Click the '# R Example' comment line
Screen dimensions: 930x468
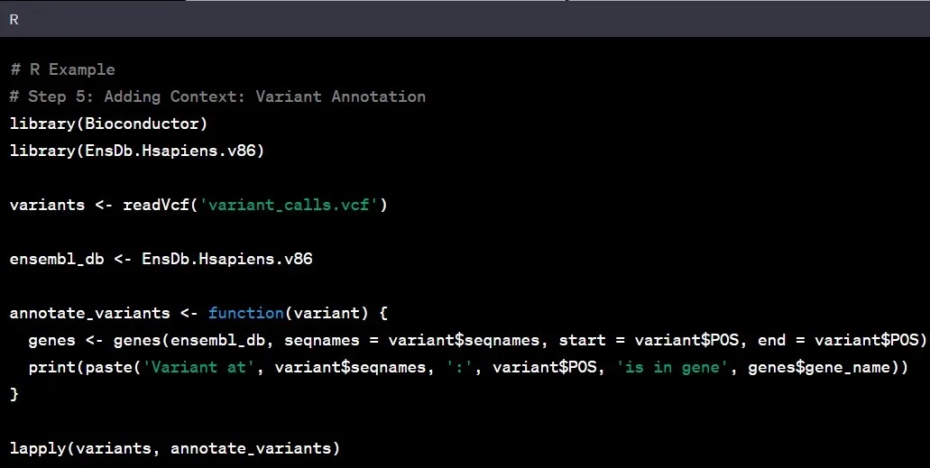(62, 69)
